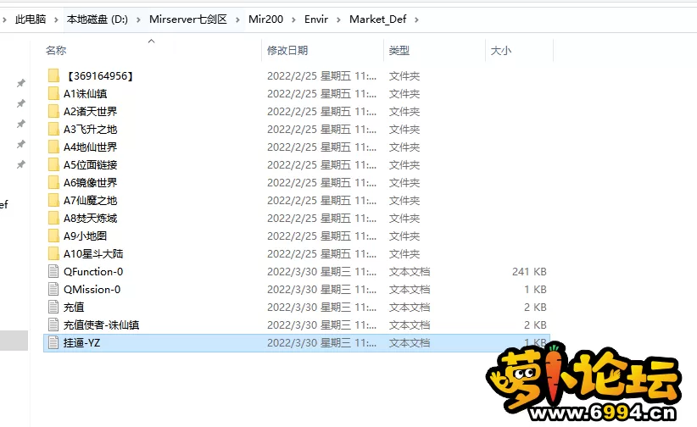Expand breadcrumb arrow after Envir

pyautogui.click(x=338, y=19)
